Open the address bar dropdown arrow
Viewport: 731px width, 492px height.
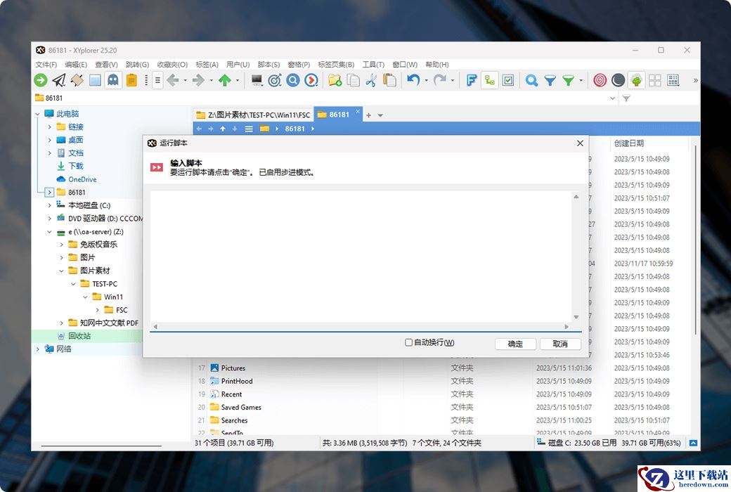pyautogui.click(x=612, y=98)
